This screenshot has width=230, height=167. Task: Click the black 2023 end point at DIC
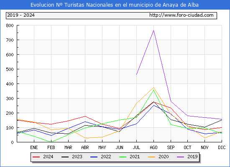pos(222,120)
